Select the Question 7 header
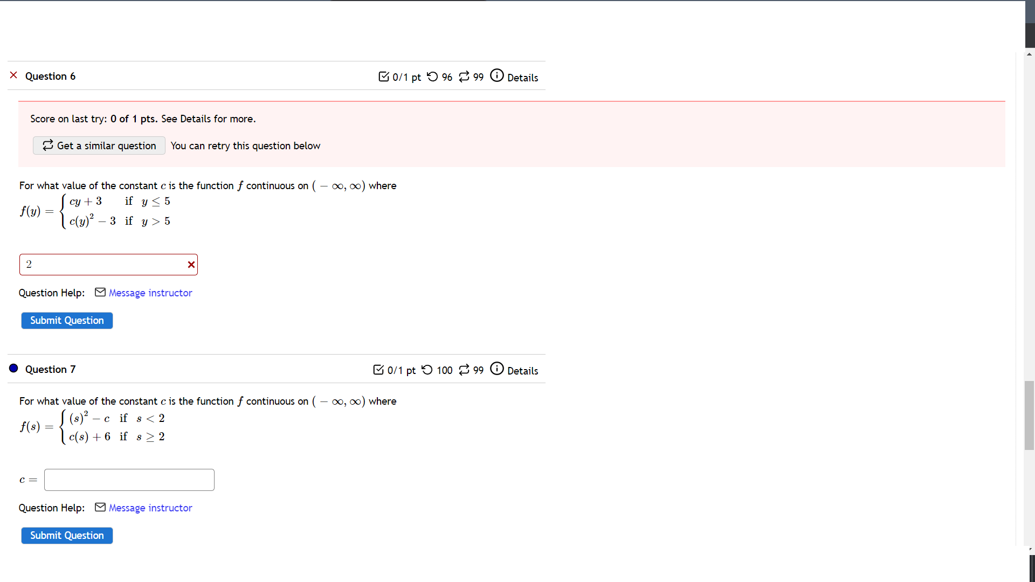 (x=50, y=369)
